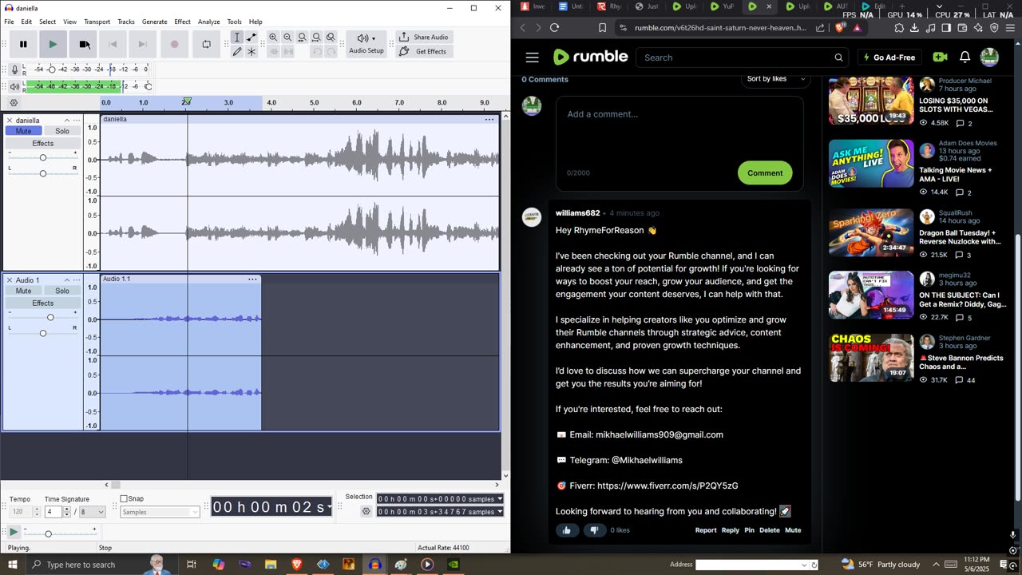Open the Rumble hamburger menu

(533, 57)
